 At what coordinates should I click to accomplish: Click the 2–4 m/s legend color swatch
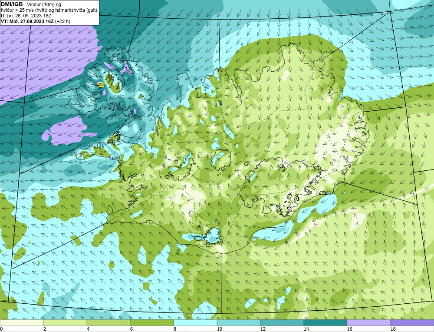65,322
